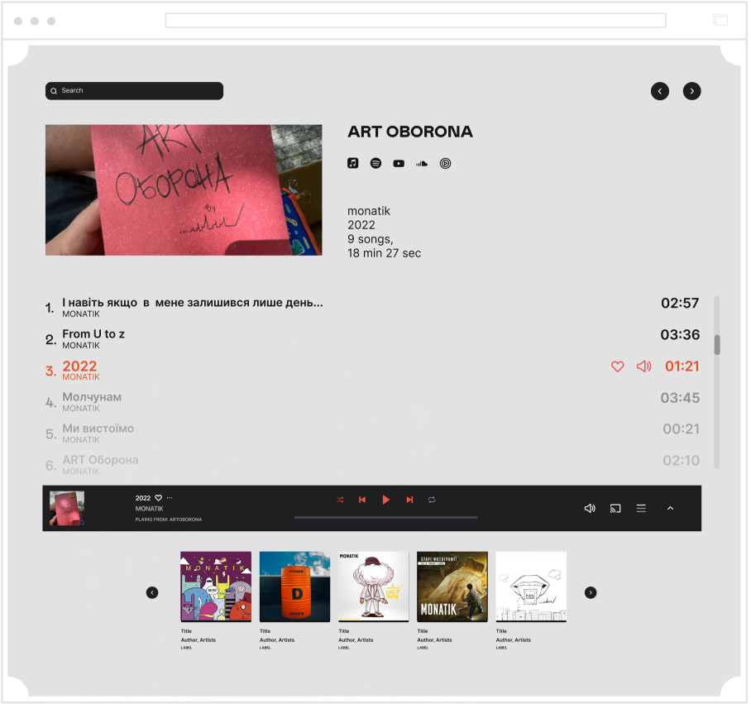Screen dimensions: 751x704
Task: Open the queue list icon in player
Action: [x=643, y=510]
